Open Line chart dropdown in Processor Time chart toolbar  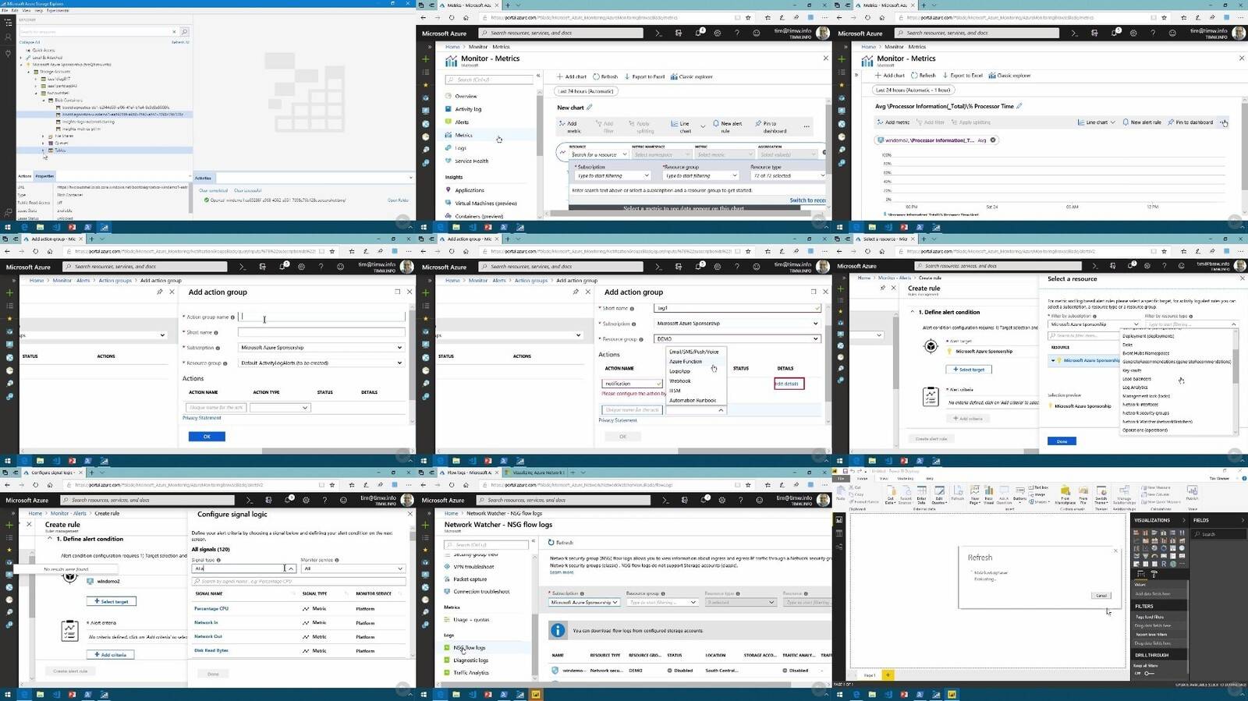tap(1096, 122)
